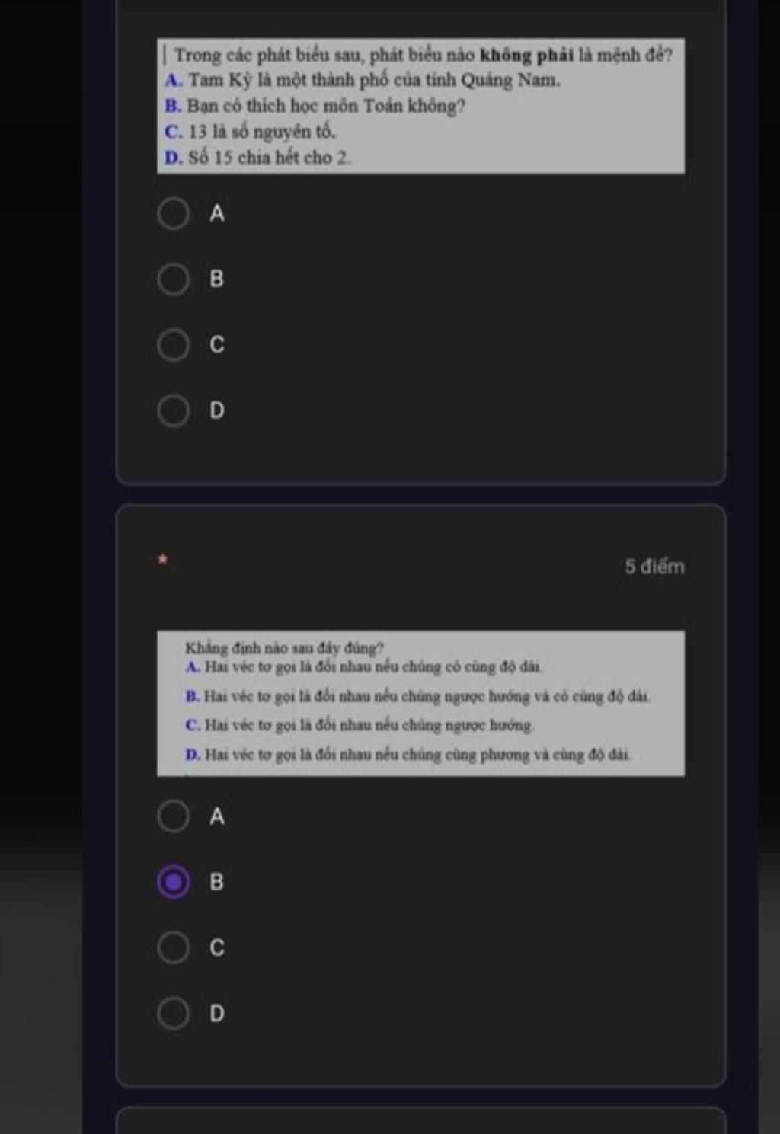Choose radio option C for the véc tơ question

pyautogui.click(x=174, y=947)
